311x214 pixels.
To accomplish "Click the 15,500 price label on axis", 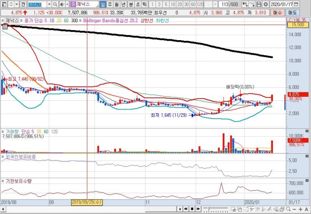I will coord(298,25).
